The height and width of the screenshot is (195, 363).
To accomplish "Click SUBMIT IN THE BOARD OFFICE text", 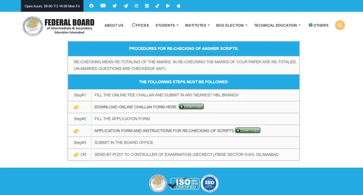I will click(x=124, y=143).
